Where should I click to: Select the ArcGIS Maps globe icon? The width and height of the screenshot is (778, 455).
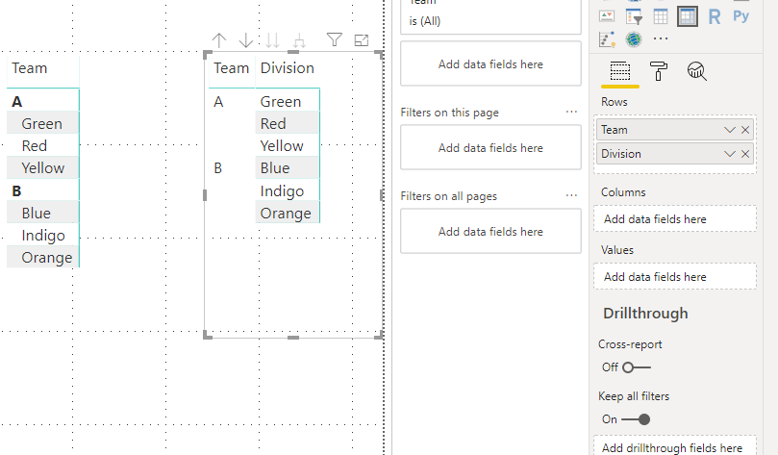(634, 39)
